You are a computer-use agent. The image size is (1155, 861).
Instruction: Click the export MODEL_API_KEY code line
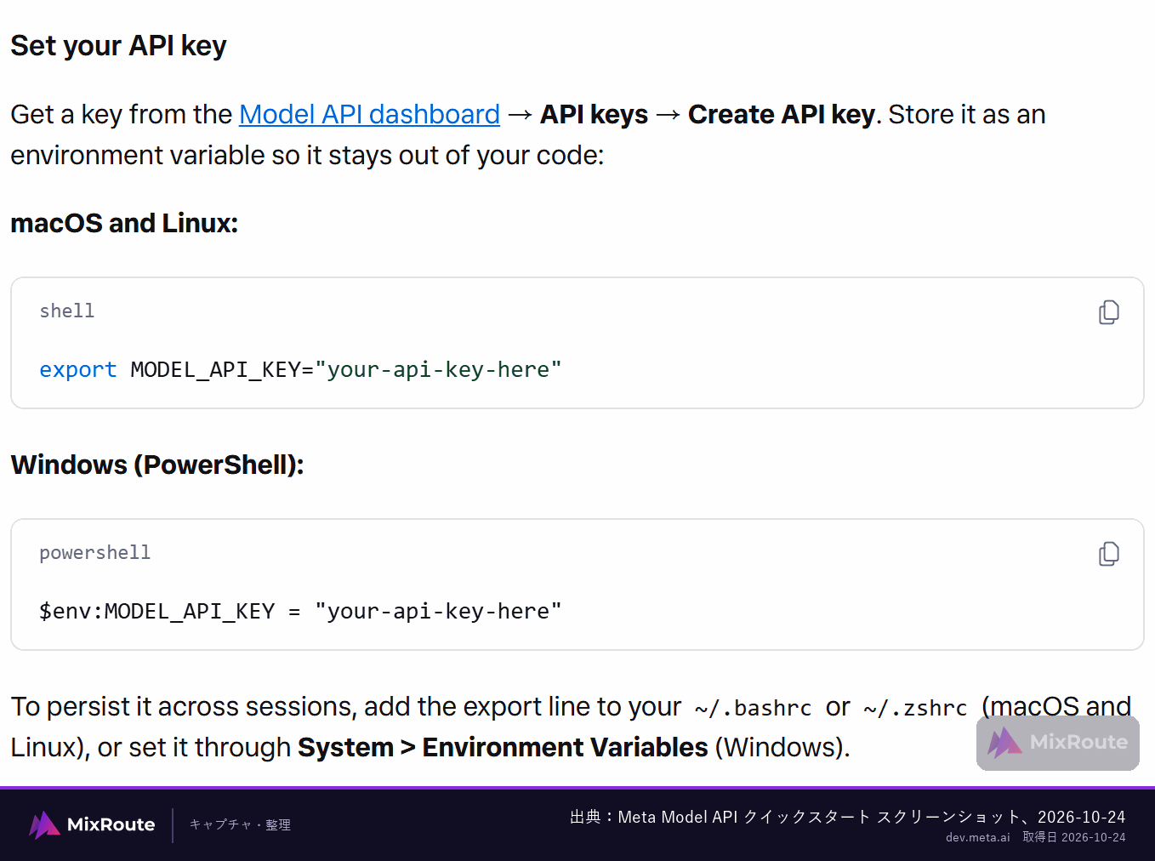pyautogui.click(x=300, y=369)
